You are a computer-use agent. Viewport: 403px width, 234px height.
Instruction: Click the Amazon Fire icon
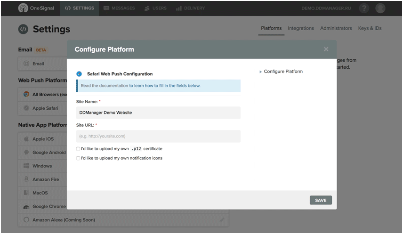coord(26,179)
